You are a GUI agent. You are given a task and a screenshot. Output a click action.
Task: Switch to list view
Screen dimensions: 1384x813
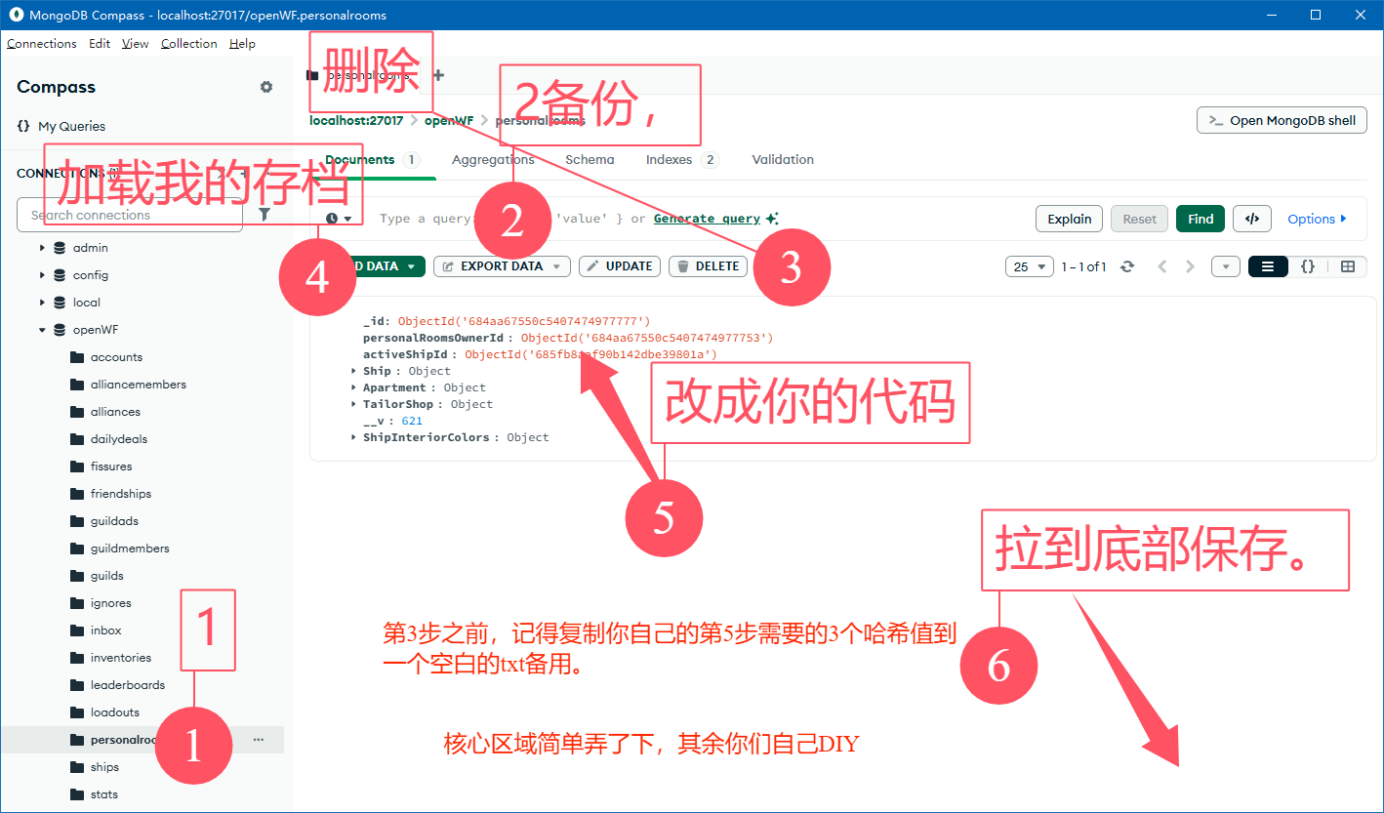click(x=1268, y=266)
